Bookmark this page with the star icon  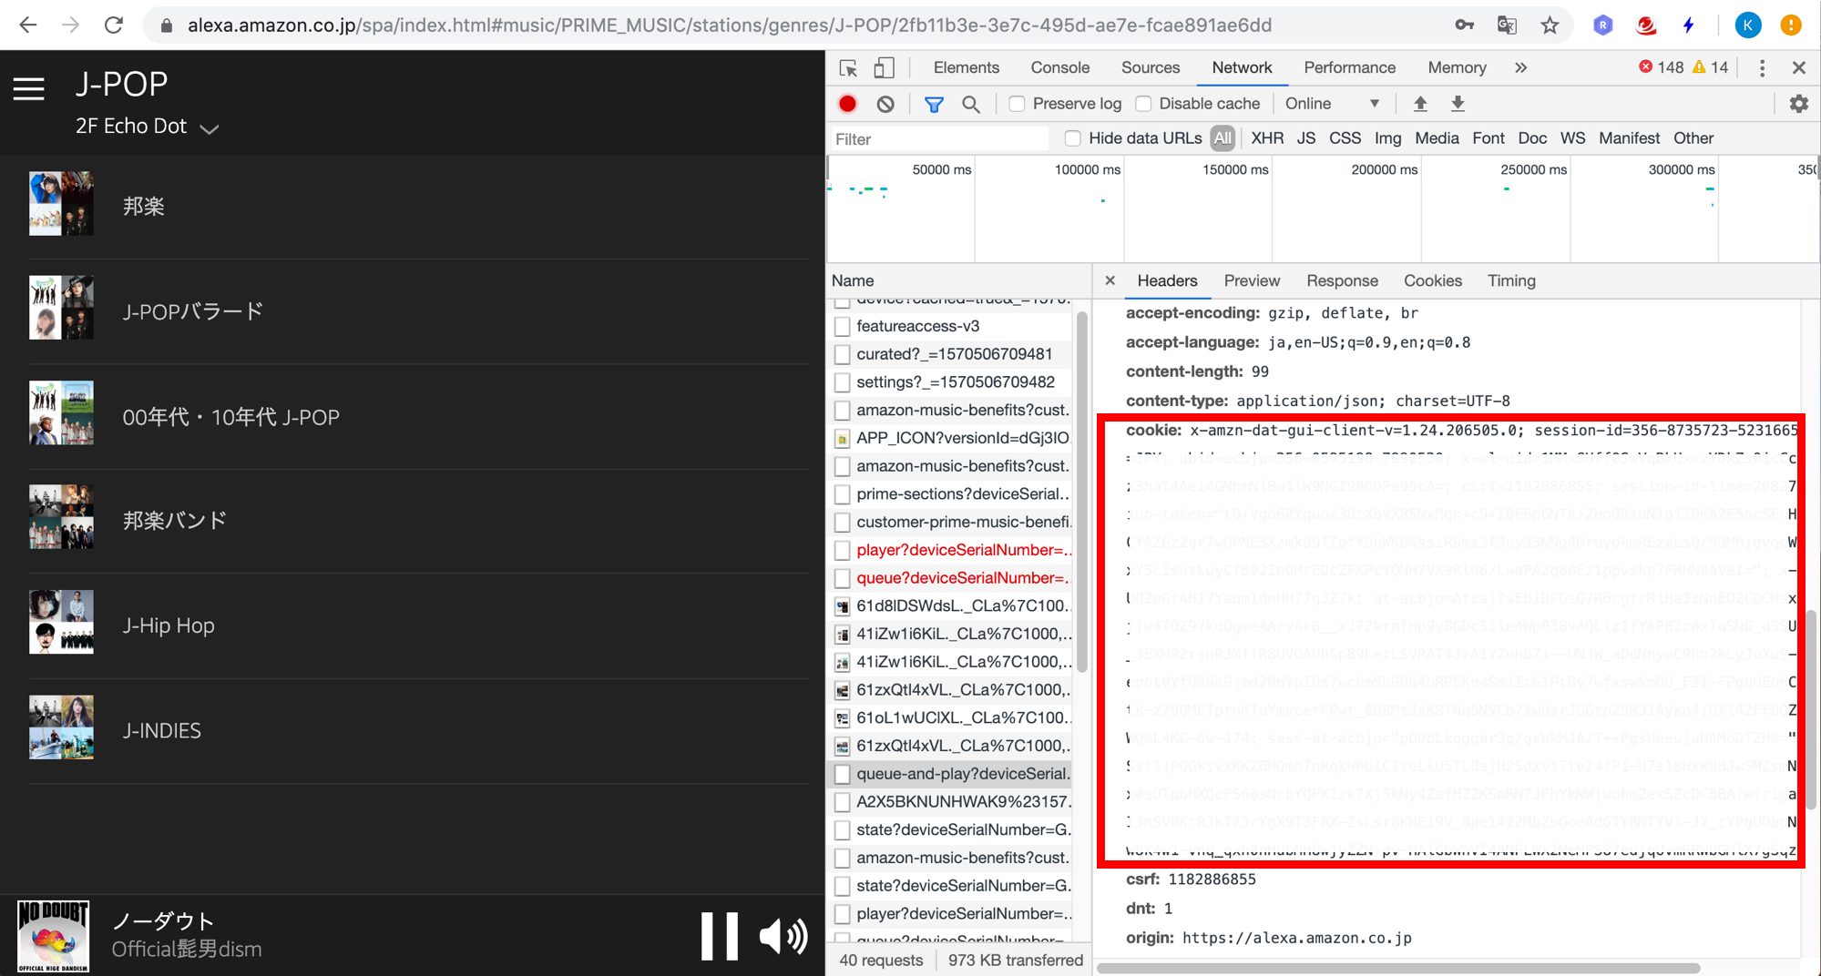(x=1550, y=25)
